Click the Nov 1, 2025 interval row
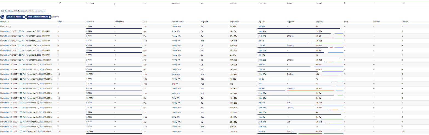The image size is (429, 135). tap(5, 26)
